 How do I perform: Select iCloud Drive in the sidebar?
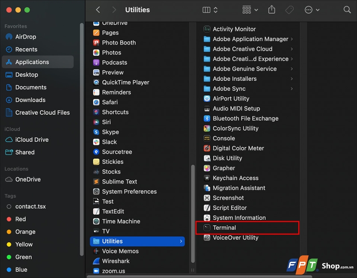[32, 140]
